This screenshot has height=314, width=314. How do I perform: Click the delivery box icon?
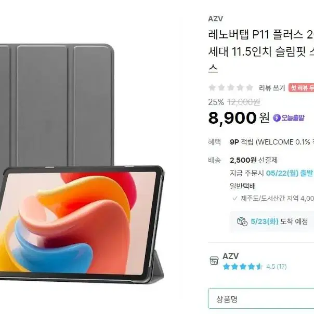(x=242, y=221)
